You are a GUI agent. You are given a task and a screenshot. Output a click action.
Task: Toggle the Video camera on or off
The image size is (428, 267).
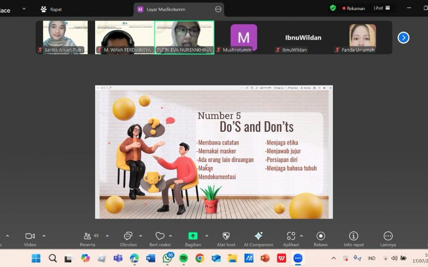click(x=30, y=237)
